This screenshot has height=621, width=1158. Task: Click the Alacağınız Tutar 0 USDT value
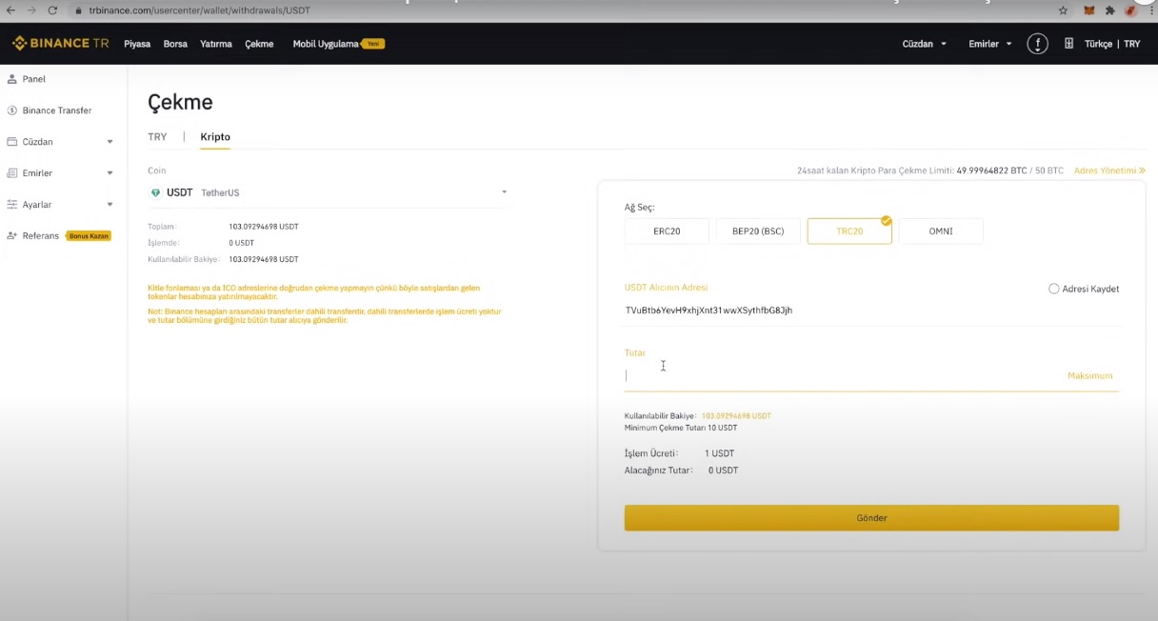click(x=723, y=471)
